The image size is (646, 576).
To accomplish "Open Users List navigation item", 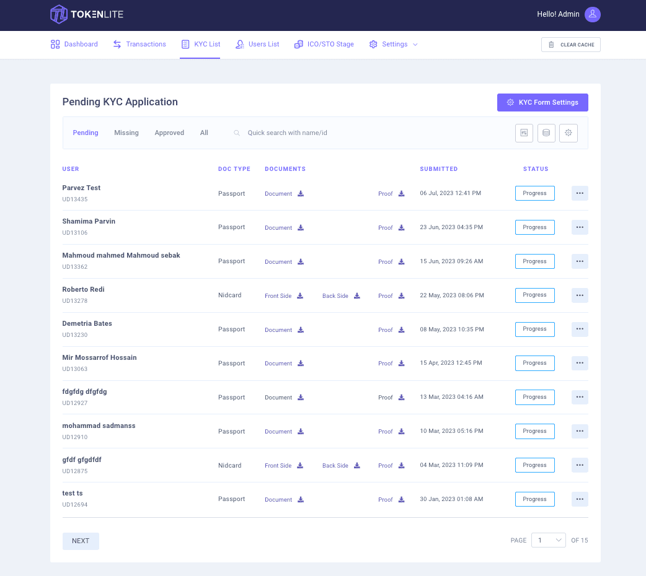I will (x=257, y=45).
